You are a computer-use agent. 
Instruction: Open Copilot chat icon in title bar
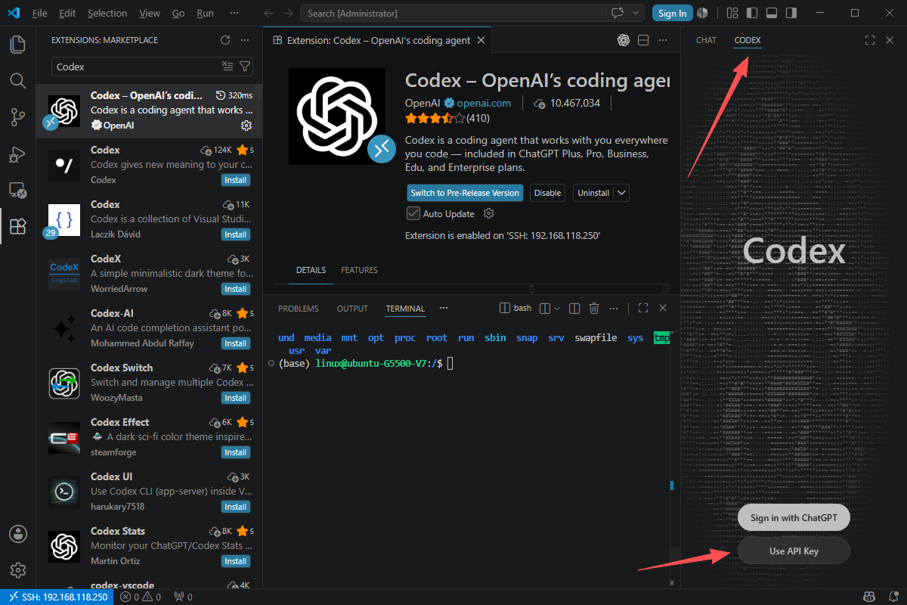(618, 13)
